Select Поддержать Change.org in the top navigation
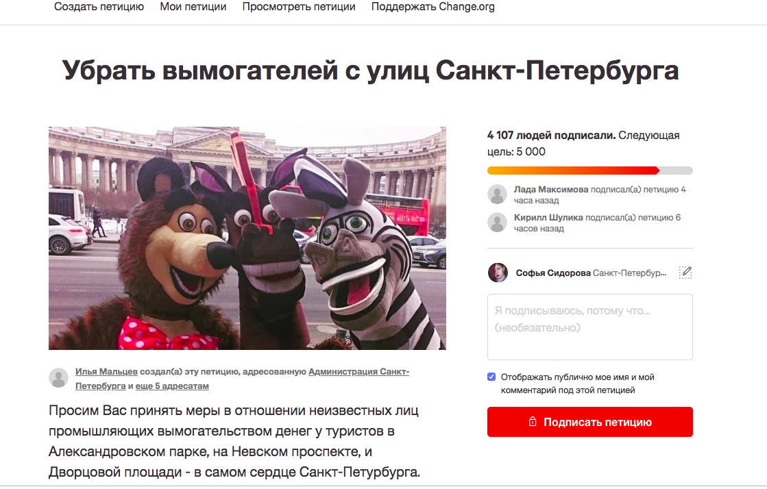767x489 pixels. coord(433,7)
